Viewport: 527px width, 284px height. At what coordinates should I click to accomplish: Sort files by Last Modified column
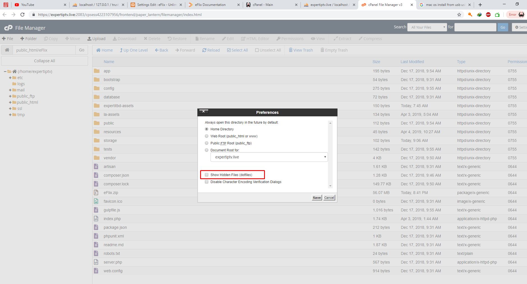tap(412, 62)
